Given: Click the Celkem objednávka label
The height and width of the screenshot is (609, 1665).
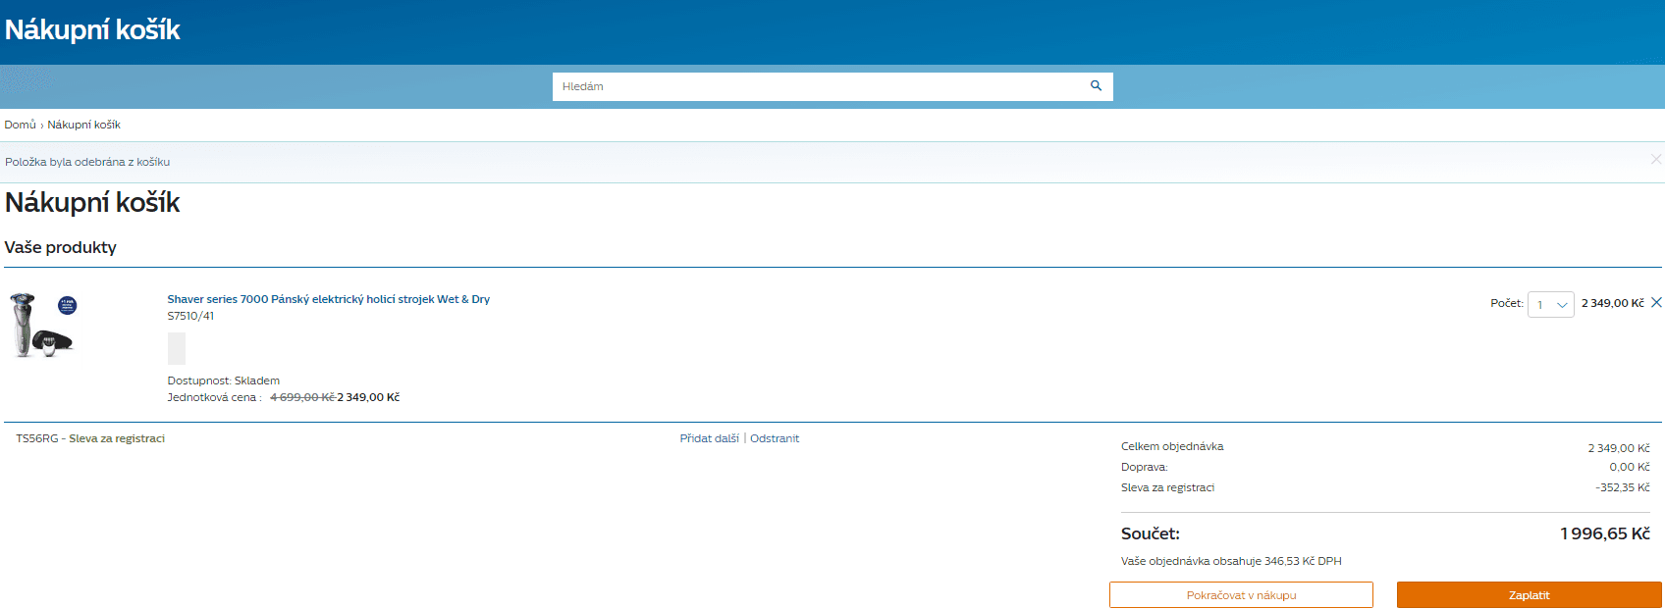Looking at the screenshot, I should pyautogui.click(x=1172, y=446).
